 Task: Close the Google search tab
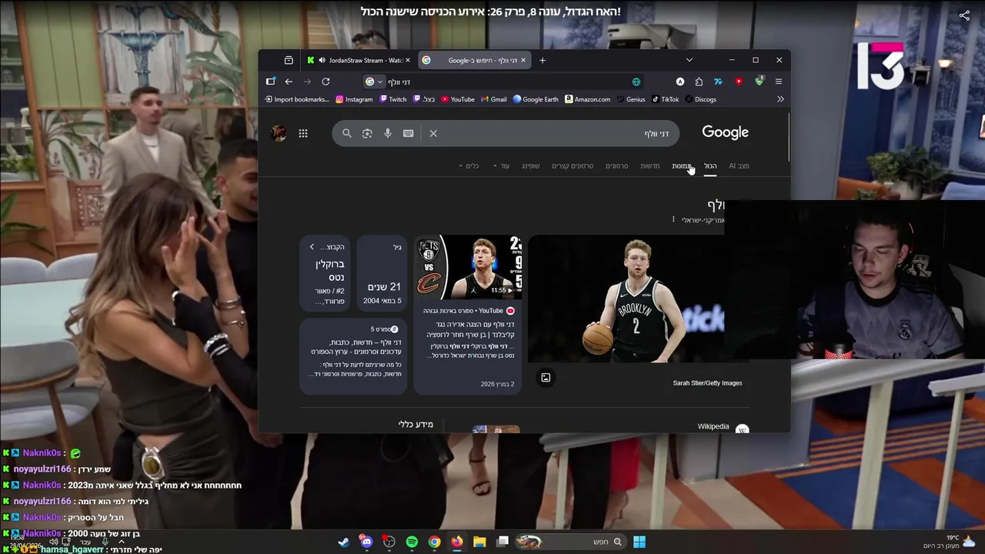click(523, 60)
